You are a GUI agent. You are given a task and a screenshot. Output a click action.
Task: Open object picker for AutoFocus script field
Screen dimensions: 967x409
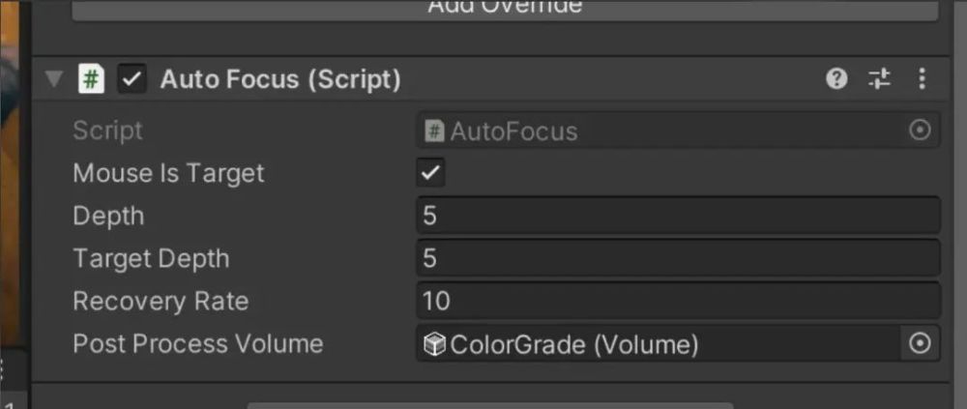click(x=921, y=131)
